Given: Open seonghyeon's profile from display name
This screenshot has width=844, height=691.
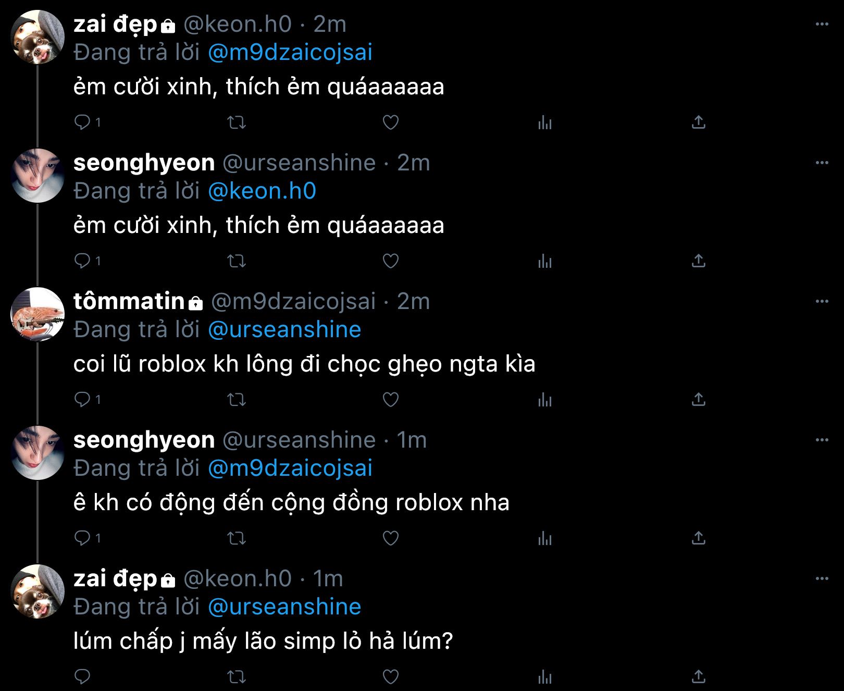Looking at the screenshot, I should click(x=144, y=163).
